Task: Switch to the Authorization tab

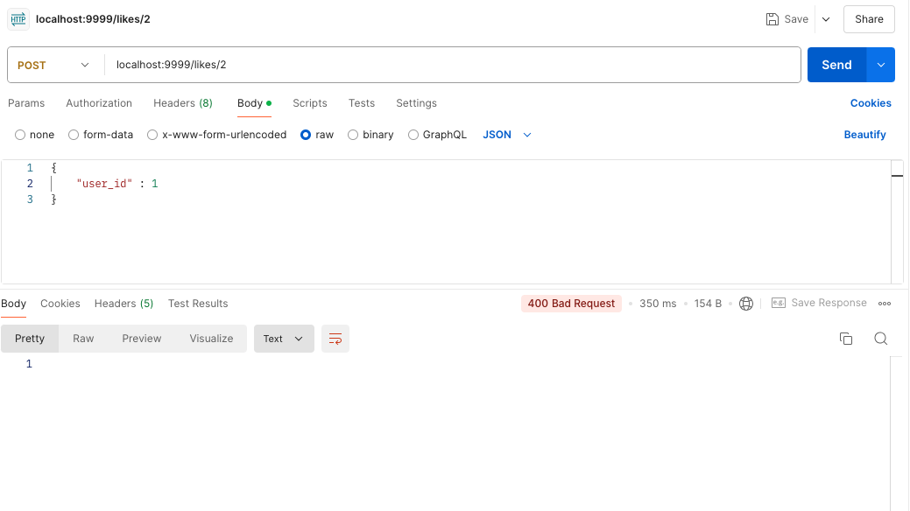Action: 99,103
